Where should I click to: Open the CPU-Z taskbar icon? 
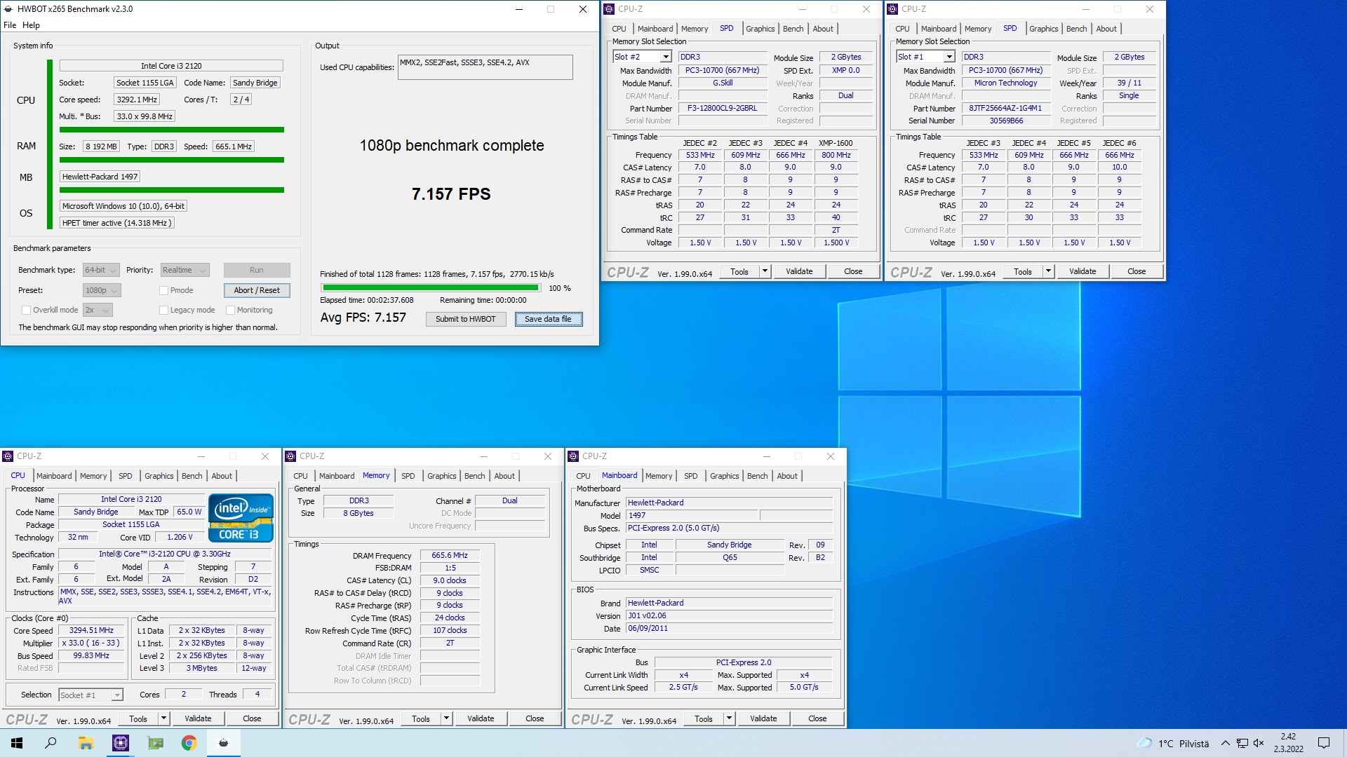click(x=121, y=743)
